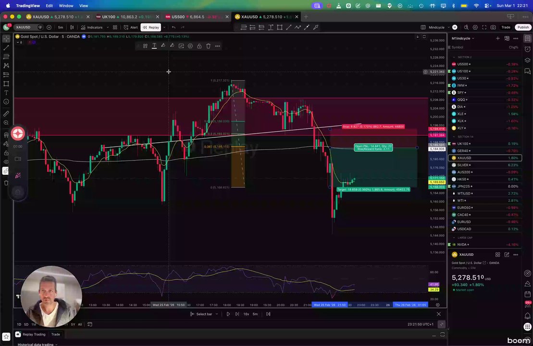Open the Trade tab in Replay Trading panel

click(x=55, y=334)
